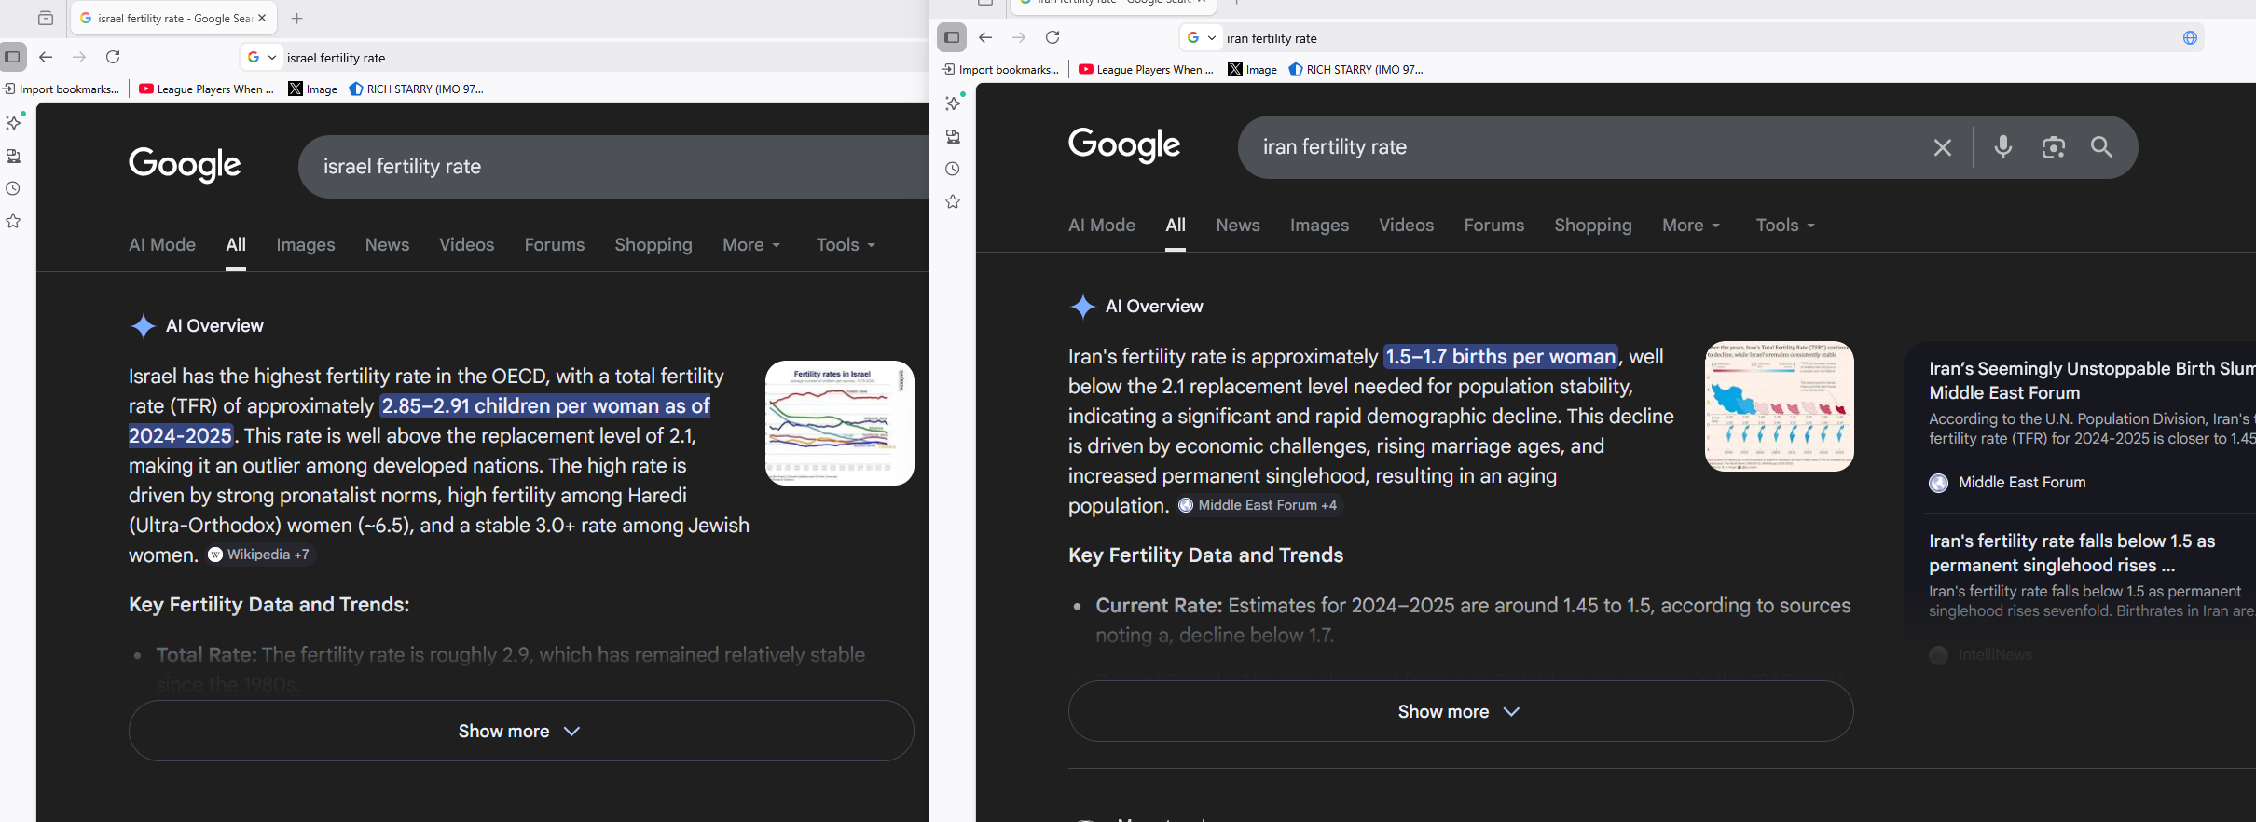Image resolution: width=2256 pixels, height=822 pixels.
Task: Go back in the Israel window
Action: click(46, 57)
